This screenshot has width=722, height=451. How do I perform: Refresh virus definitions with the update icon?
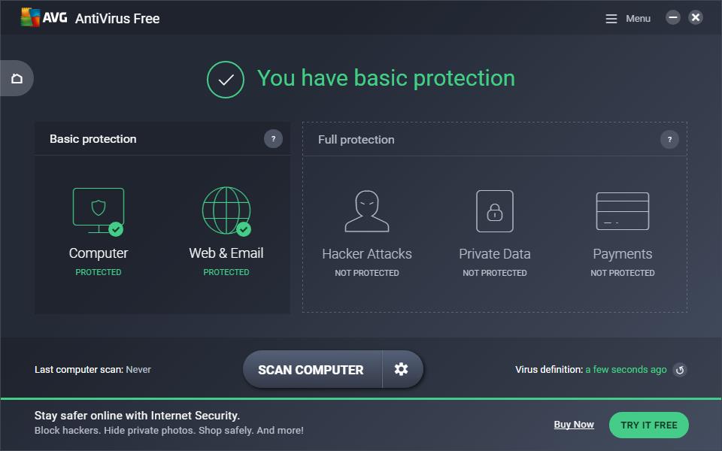[679, 370]
